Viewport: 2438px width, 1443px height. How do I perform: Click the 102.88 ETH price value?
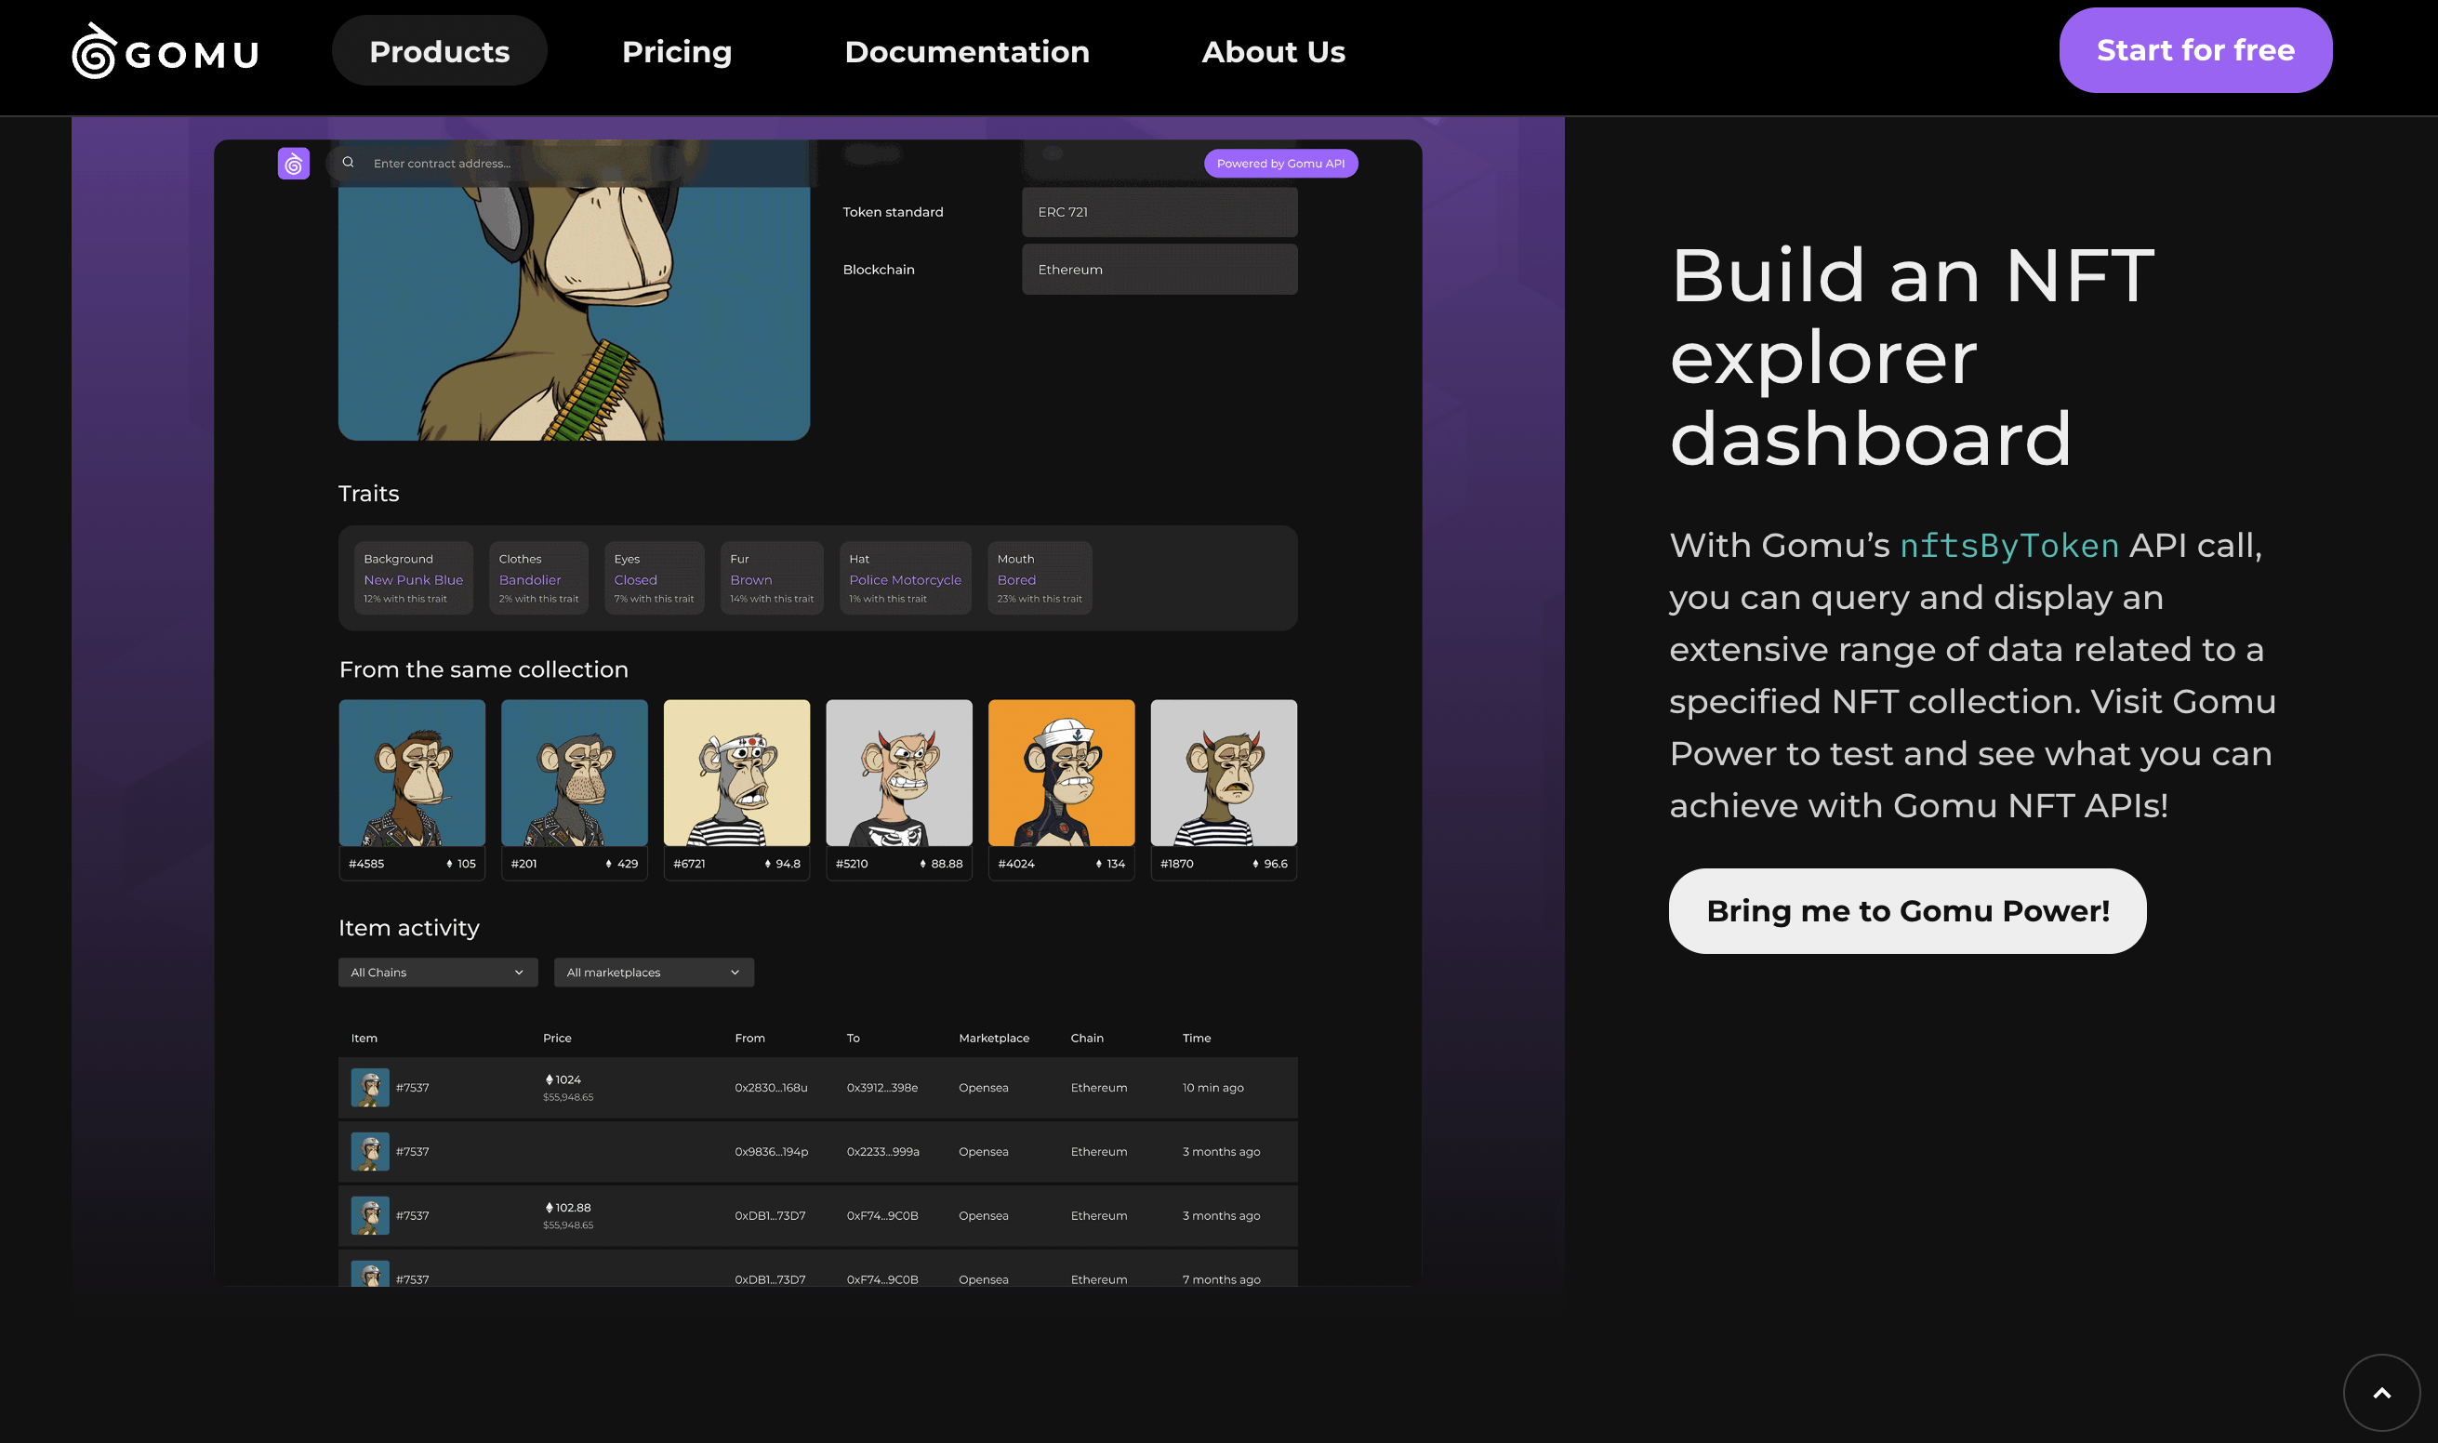click(x=568, y=1208)
